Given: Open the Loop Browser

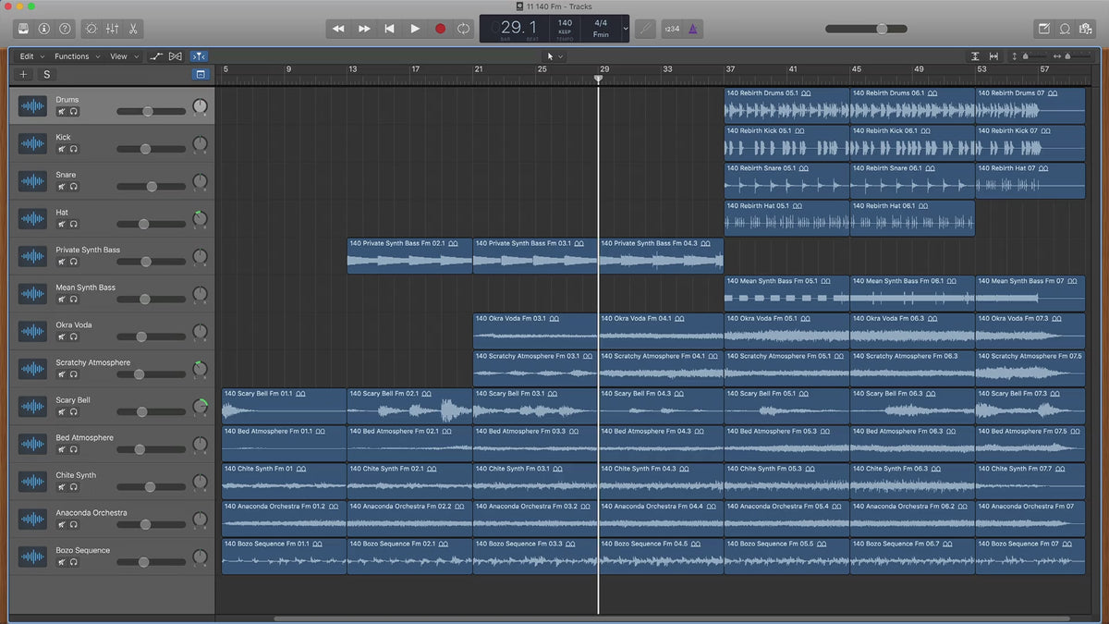Looking at the screenshot, I should pyautogui.click(x=1065, y=29).
